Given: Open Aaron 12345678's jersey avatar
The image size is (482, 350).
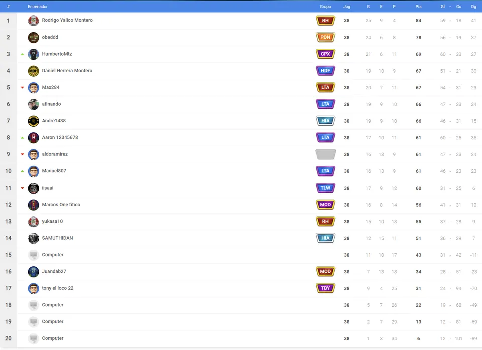Looking at the screenshot, I should (x=33, y=137).
